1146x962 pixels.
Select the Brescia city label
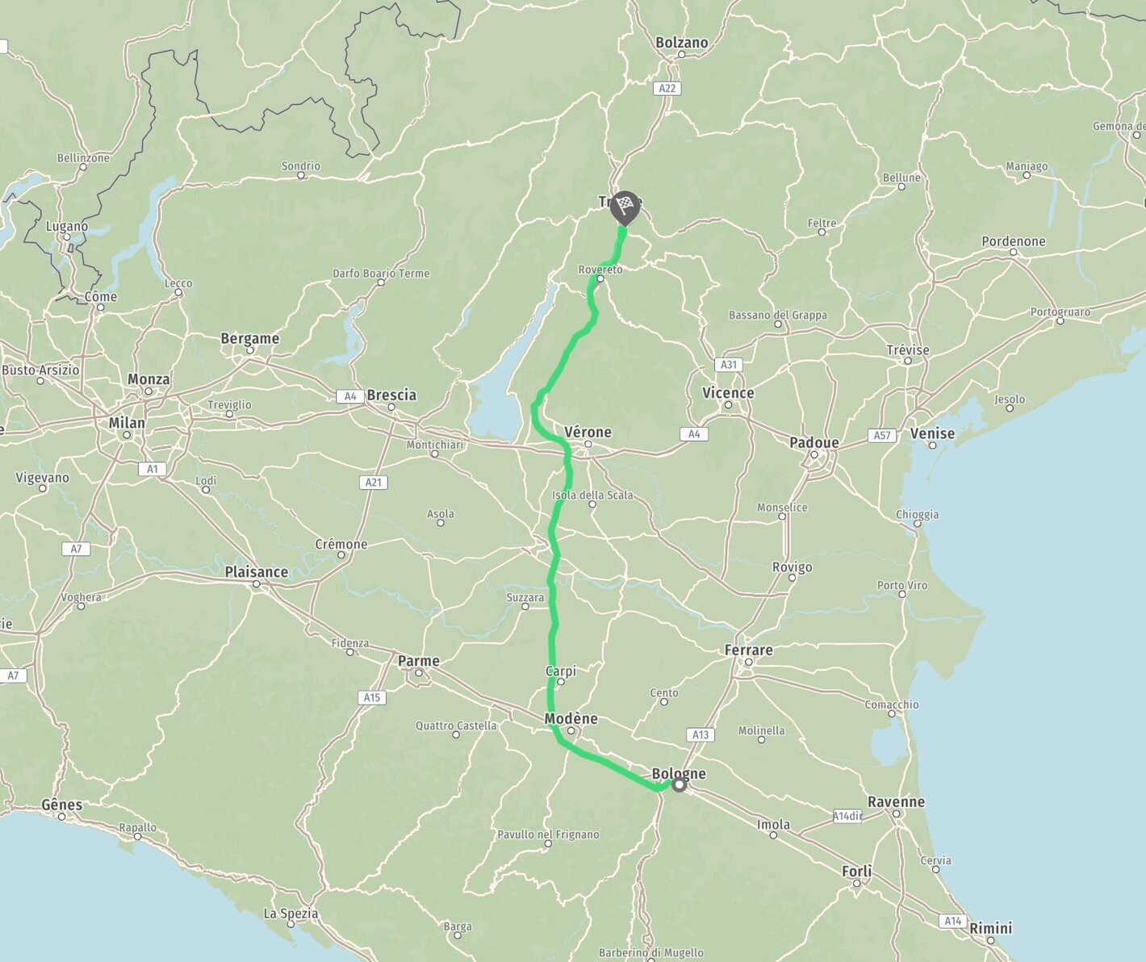(x=391, y=395)
